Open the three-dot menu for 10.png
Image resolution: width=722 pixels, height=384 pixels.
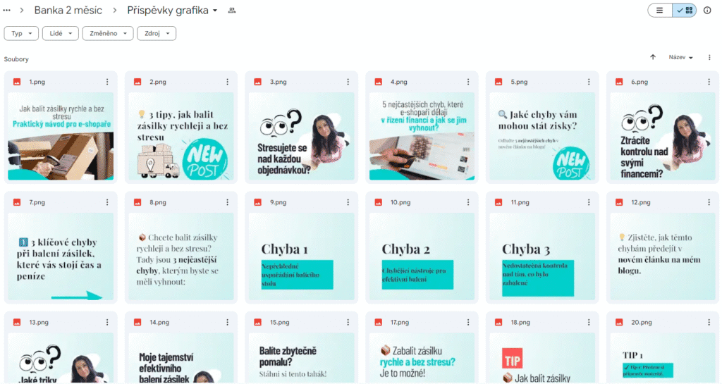(x=468, y=202)
